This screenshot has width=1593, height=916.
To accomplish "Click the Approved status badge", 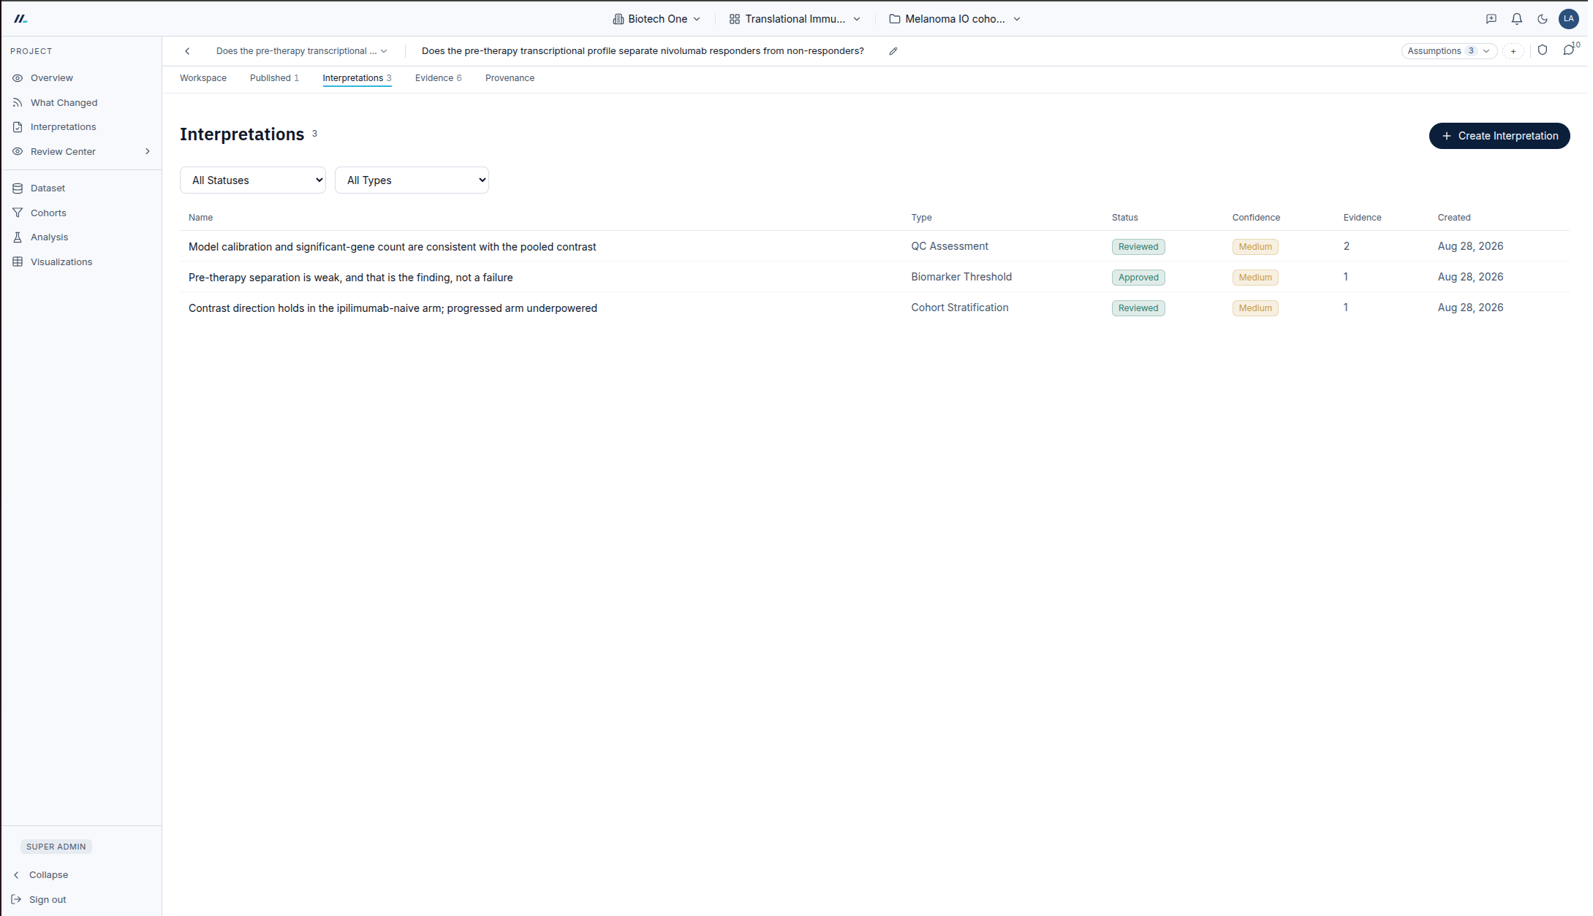I will point(1138,278).
